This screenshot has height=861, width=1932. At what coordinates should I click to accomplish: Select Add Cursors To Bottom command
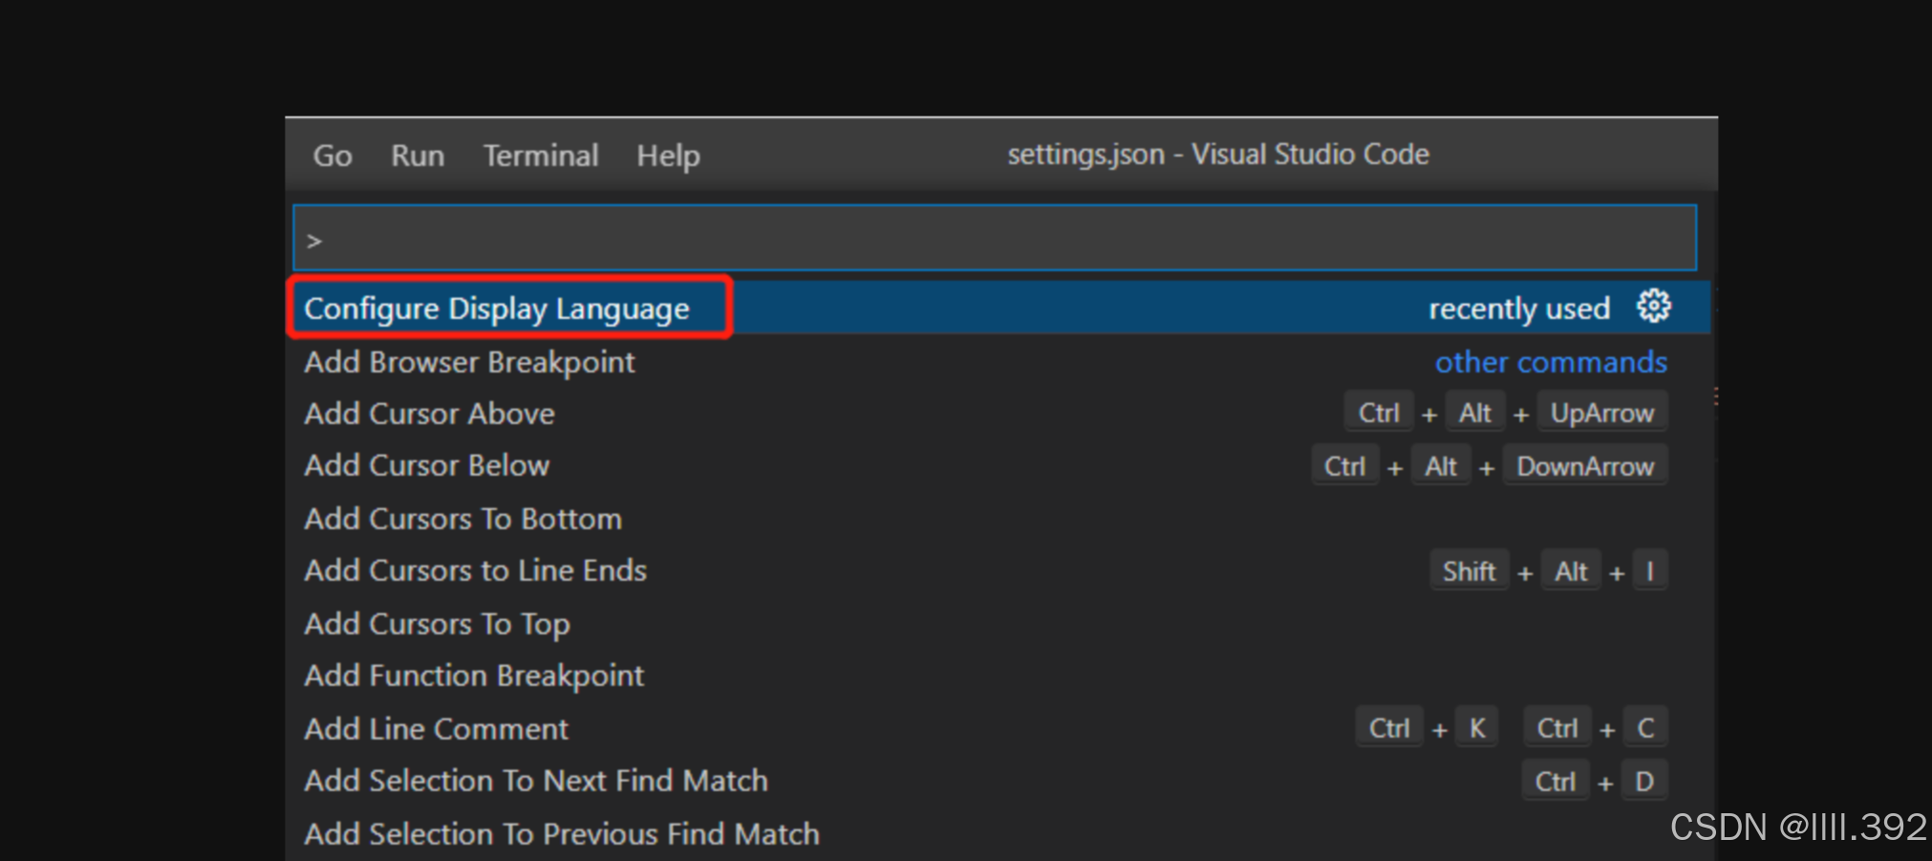point(998,519)
